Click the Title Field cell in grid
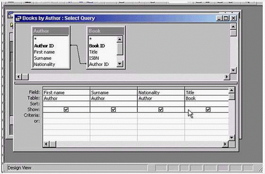The image size is (265, 174). point(207,93)
